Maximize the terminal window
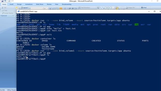161x91 pixels. tap(154, 11)
